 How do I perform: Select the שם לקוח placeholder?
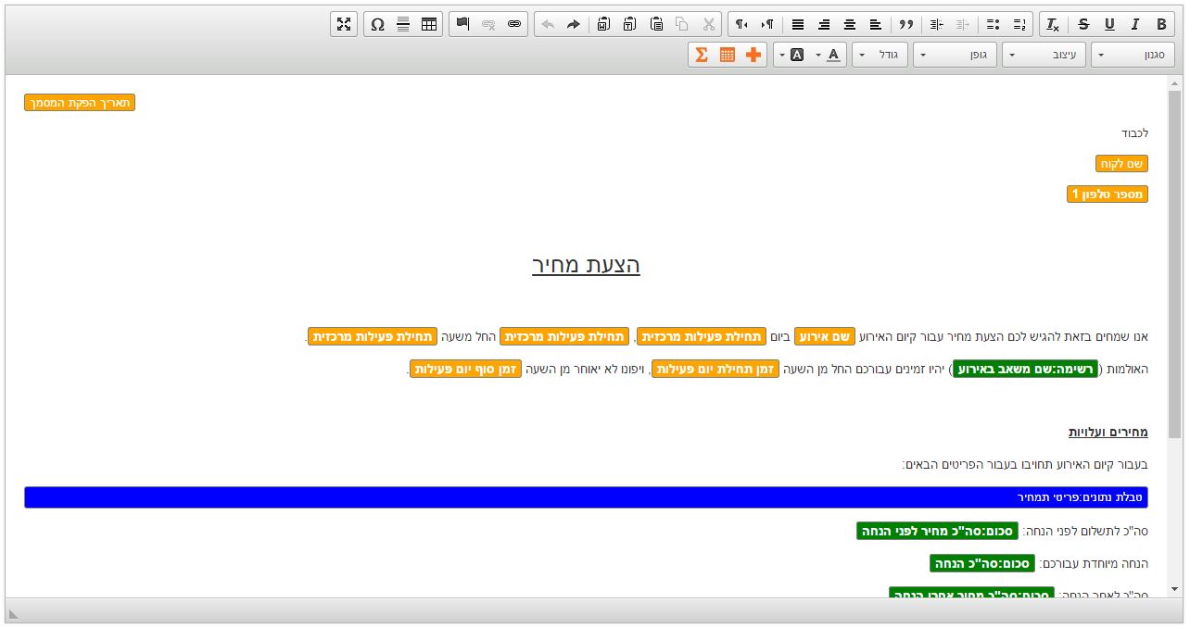point(1121,164)
